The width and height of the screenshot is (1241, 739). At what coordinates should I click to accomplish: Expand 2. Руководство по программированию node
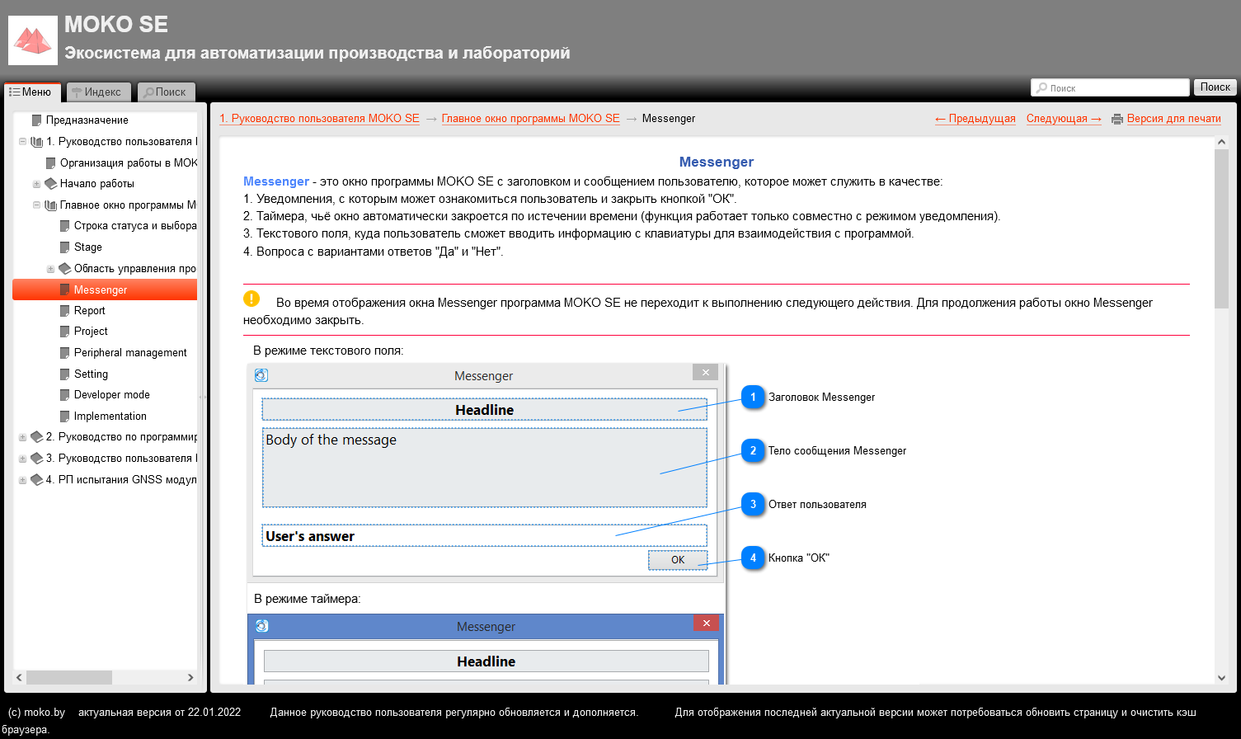22,437
